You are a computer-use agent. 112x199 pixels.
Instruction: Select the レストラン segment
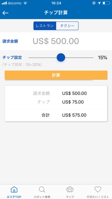tap(45, 26)
